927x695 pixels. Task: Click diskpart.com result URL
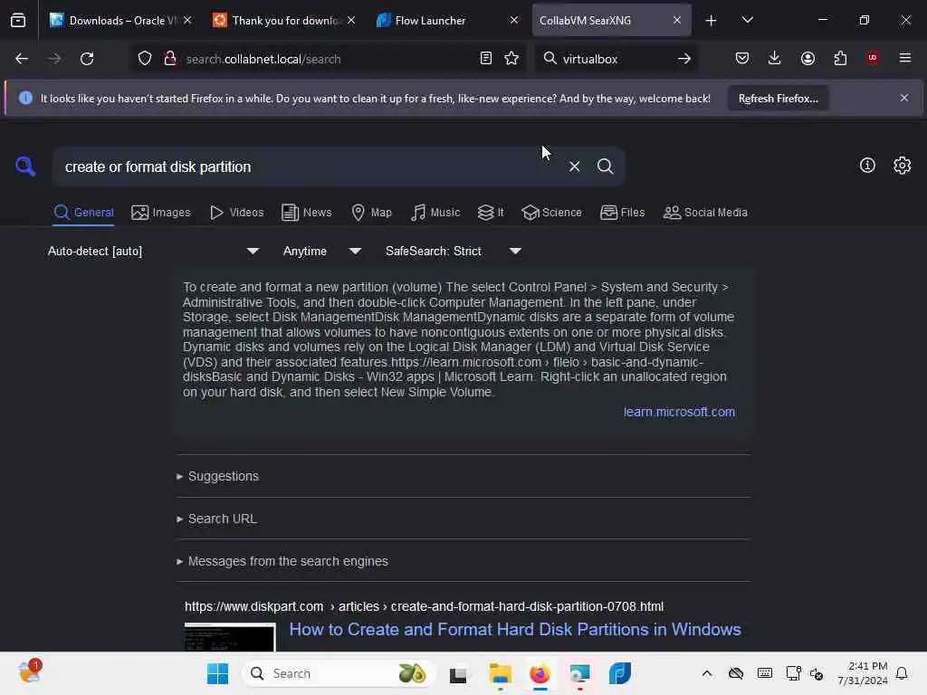point(424,607)
